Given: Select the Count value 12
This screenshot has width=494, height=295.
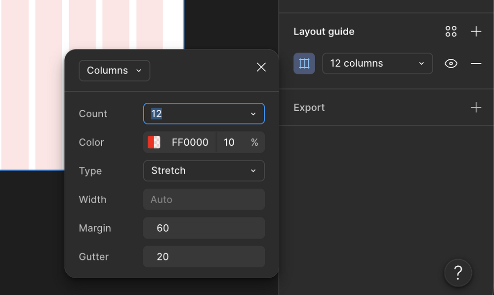Looking at the screenshot, I should point(156,114).
